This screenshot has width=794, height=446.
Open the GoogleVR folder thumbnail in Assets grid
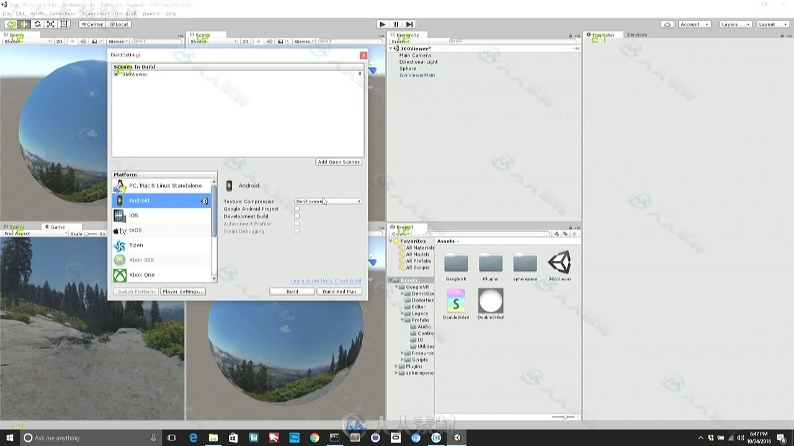456,266
